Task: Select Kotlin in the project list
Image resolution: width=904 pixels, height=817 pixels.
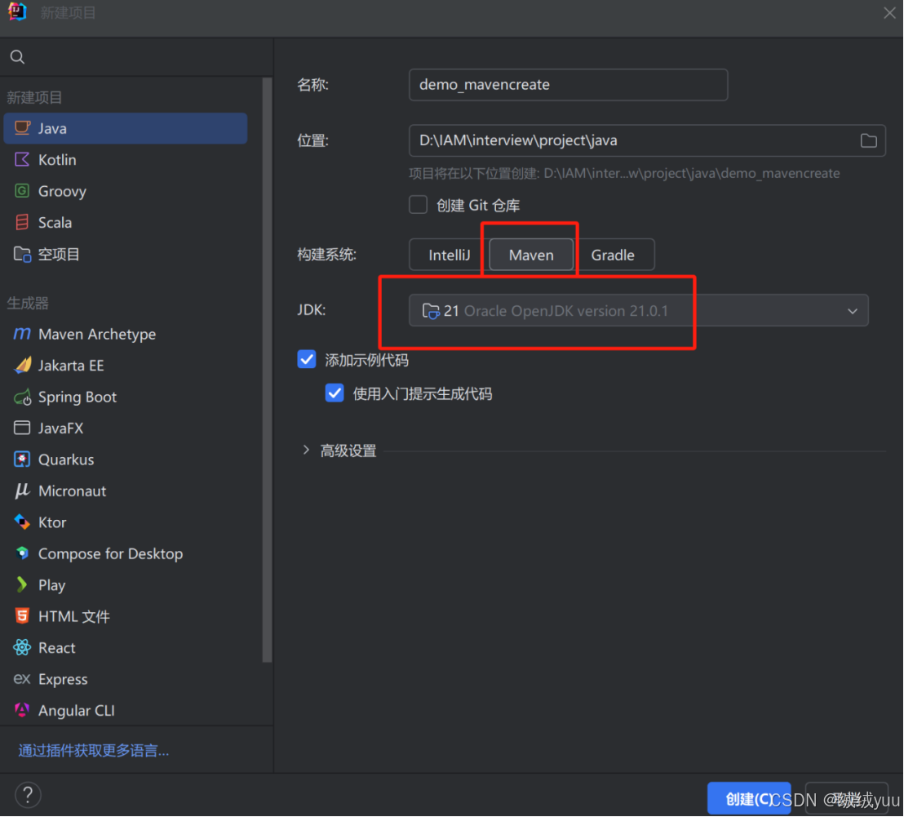Action: pyautogui.click(x=125, y=160)
